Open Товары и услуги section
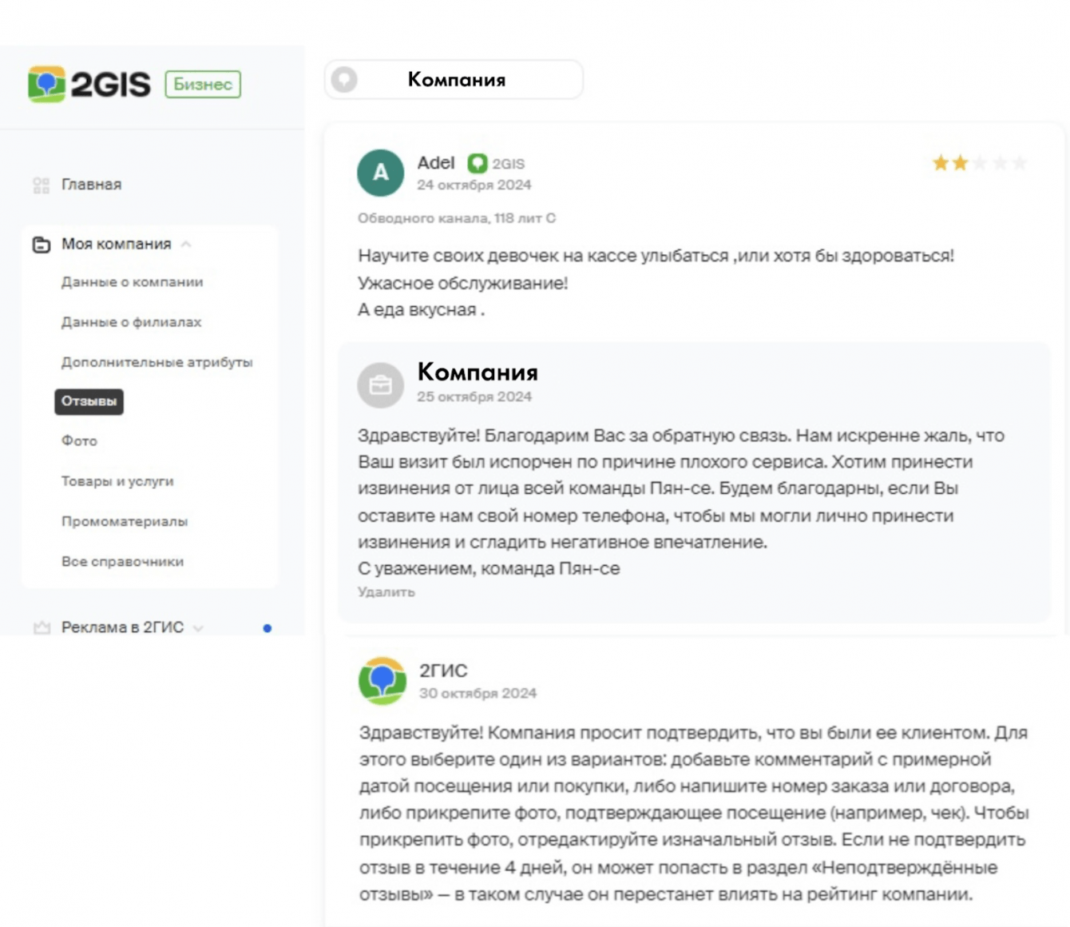The height and width of the screenshot is (927, 1070). pos(117,481)
